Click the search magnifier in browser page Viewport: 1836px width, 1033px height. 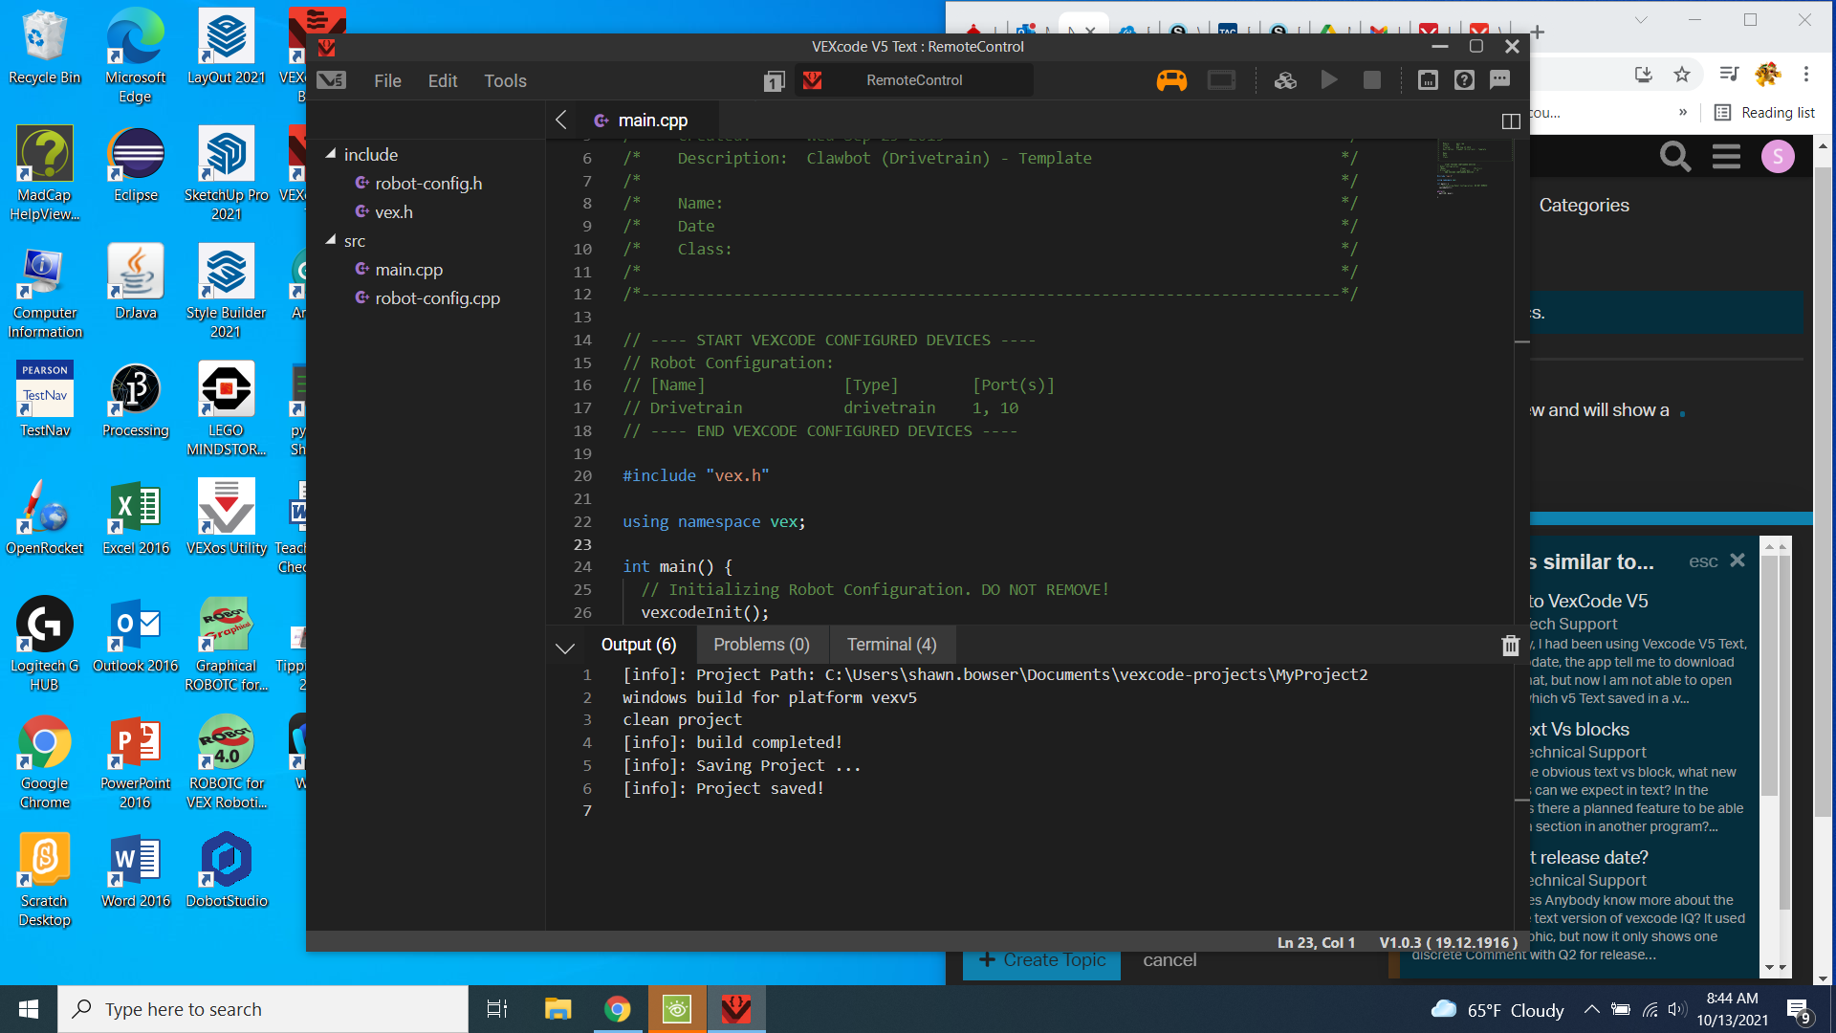pos(1675,156)
